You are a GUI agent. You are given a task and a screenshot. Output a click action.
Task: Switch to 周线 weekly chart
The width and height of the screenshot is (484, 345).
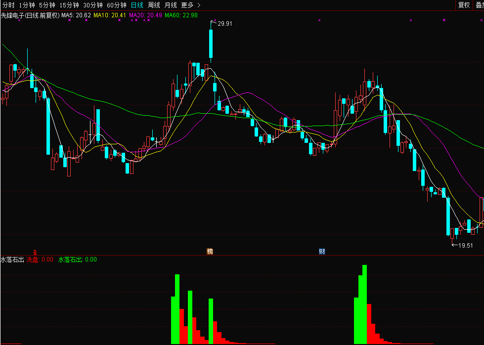[154, 5]
